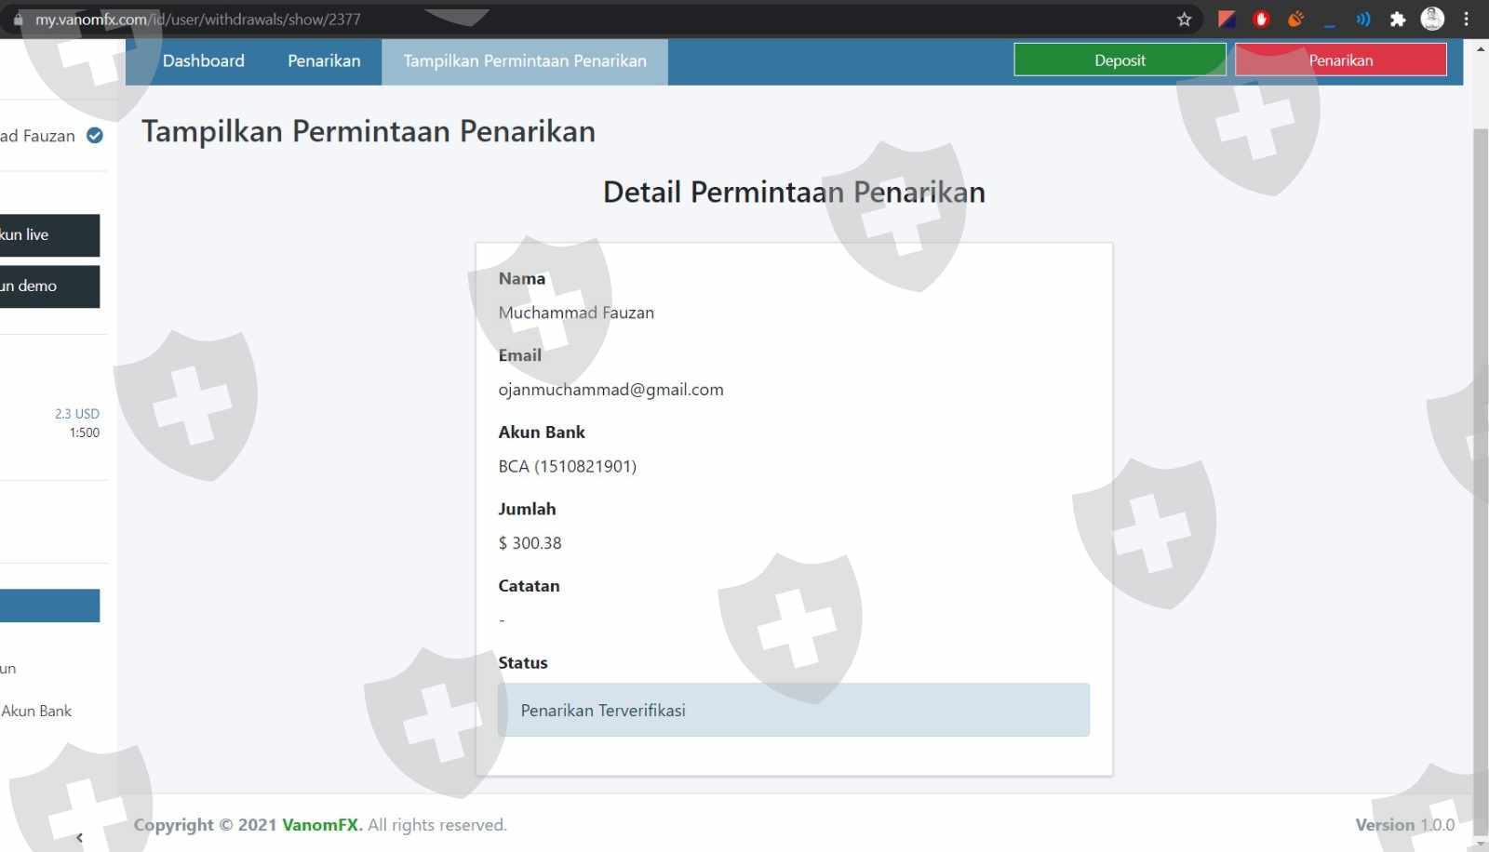This screenshot has width=1489, height=852.
Task: Click the orange extension icon
Action: (x=1295, y=19)
